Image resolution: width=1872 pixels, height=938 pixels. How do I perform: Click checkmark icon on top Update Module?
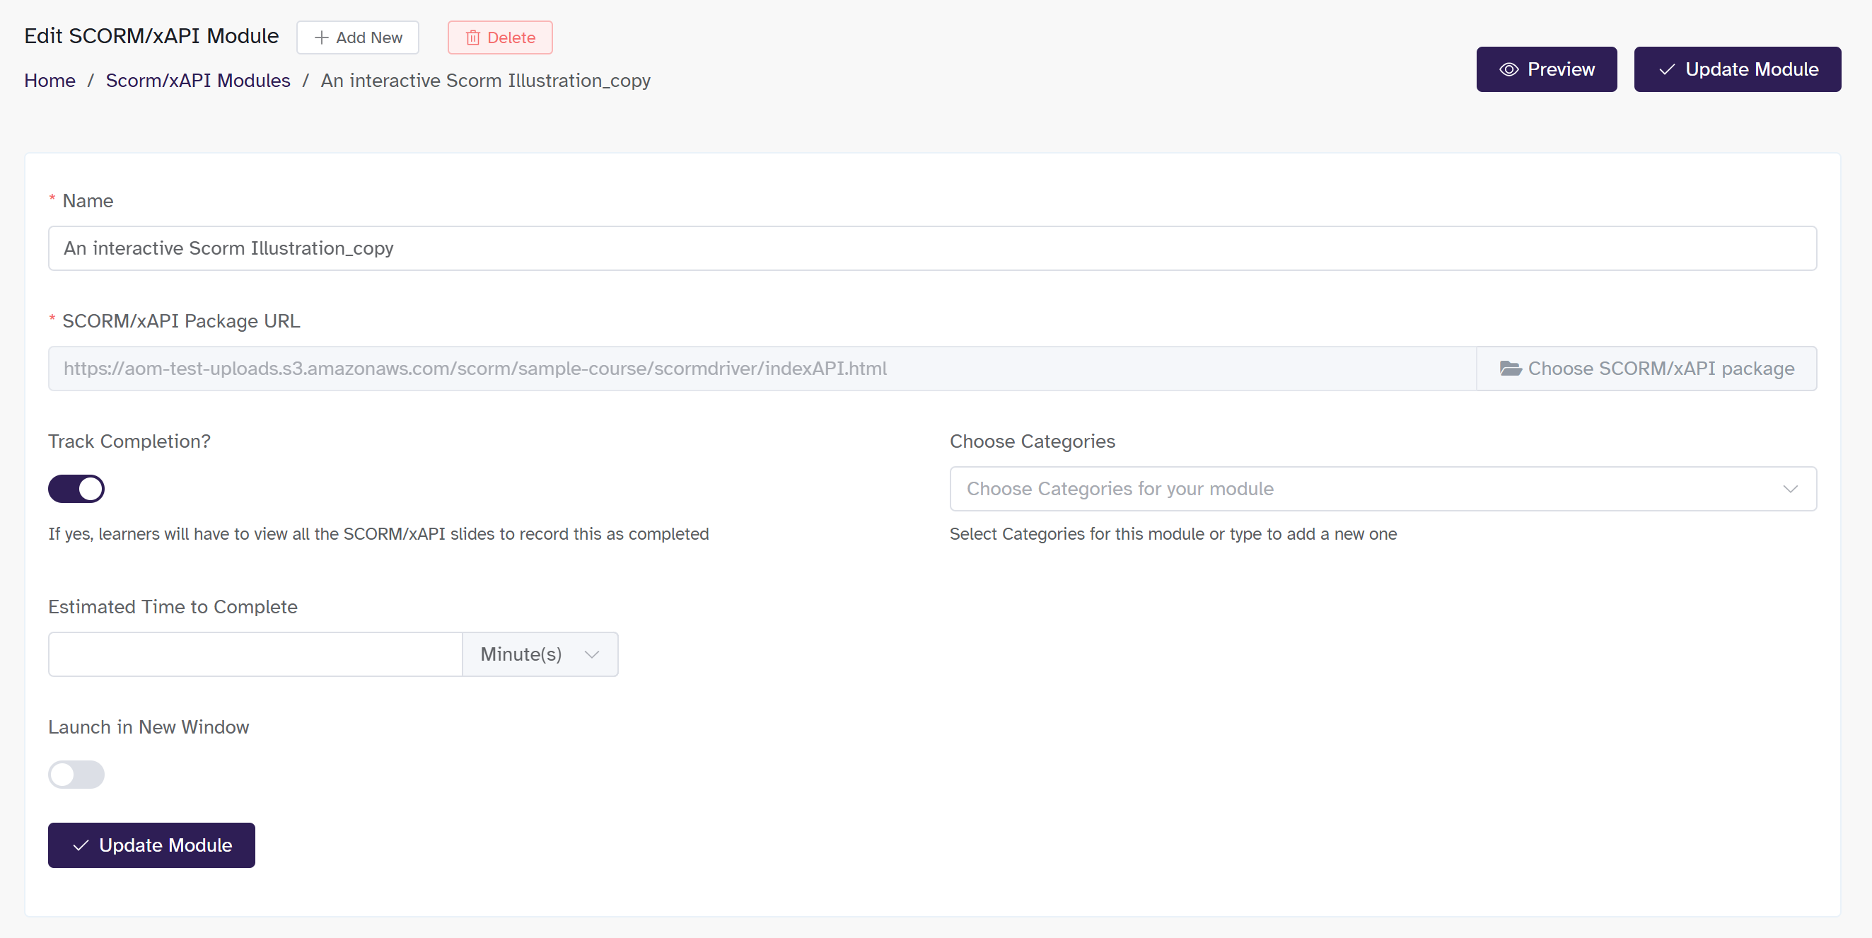1667,70
